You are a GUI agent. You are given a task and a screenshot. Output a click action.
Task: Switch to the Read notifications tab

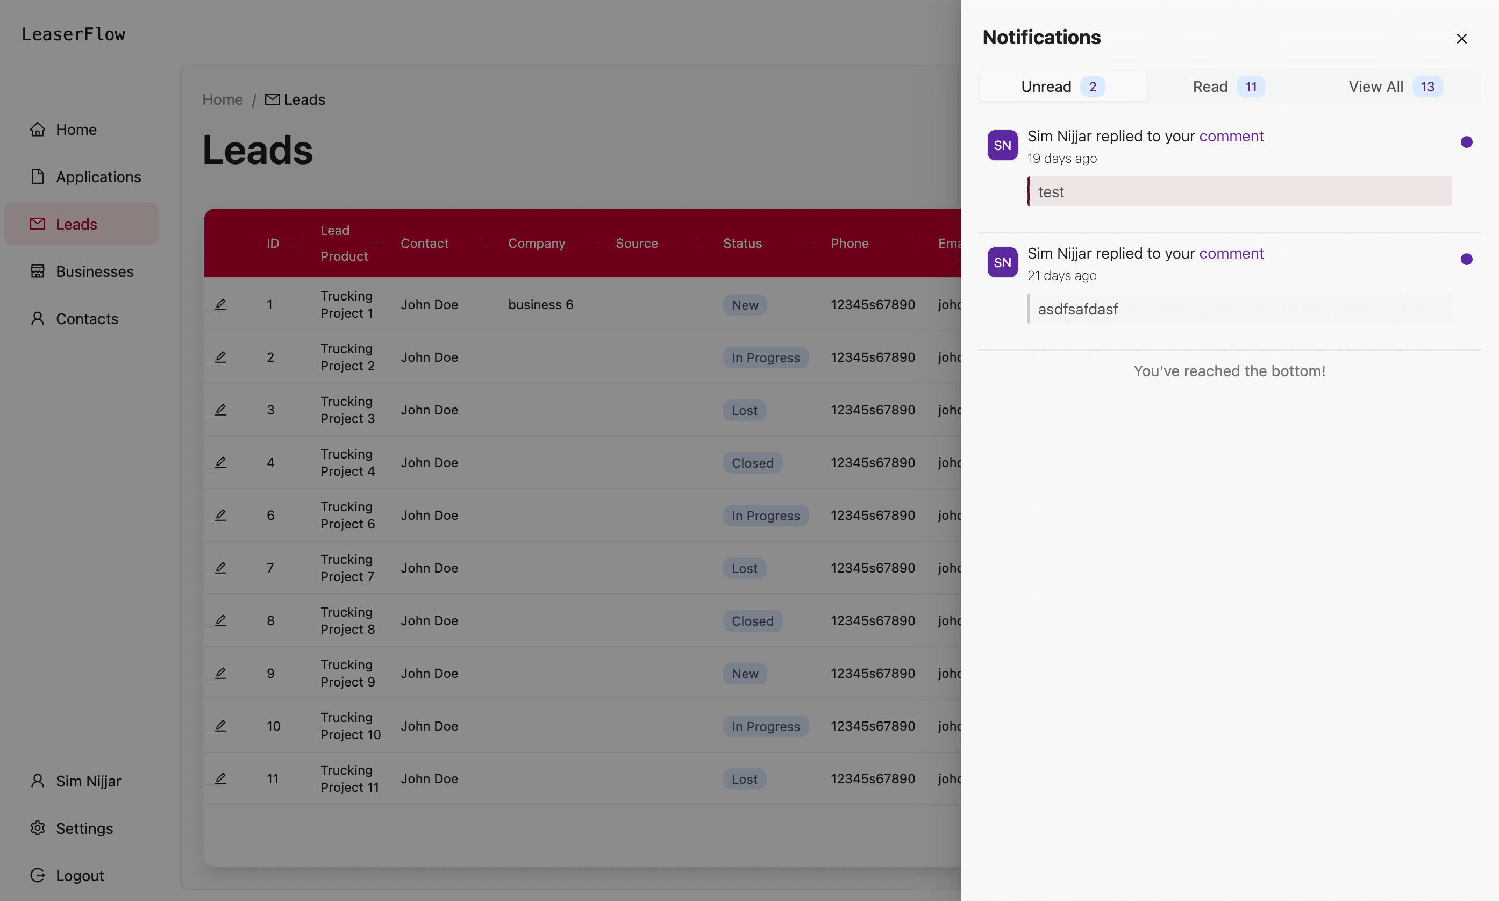click(x=1229, y=87)
